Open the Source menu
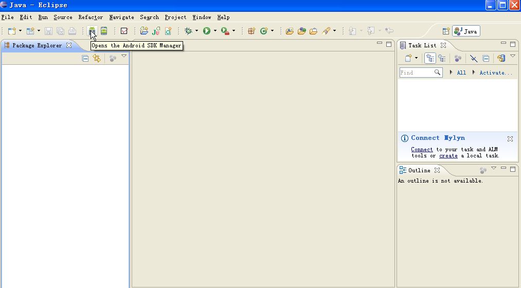The width and height of the screenshot is (521, 288). coord(63,17)
